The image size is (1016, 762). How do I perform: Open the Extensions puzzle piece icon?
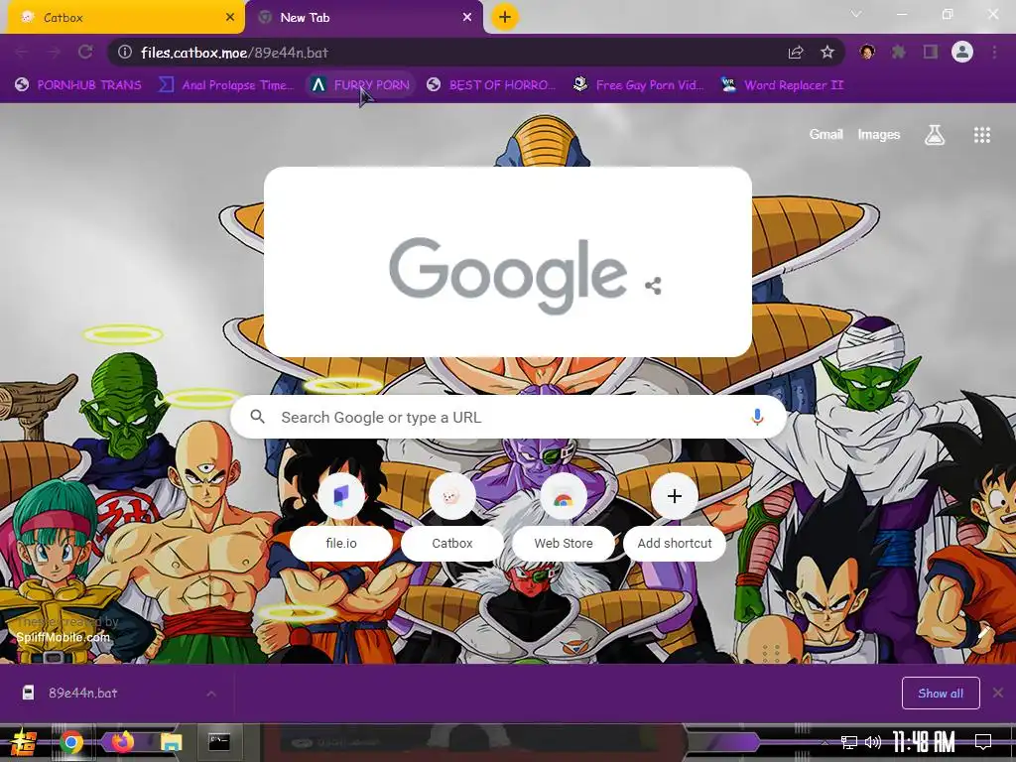click(898, 52)
